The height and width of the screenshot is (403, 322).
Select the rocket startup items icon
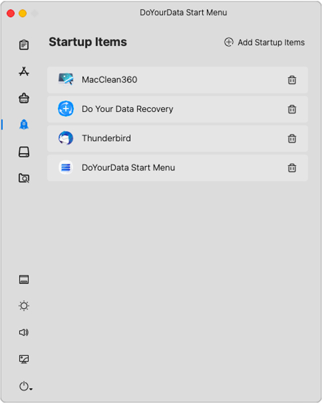pyautogui.click(x=24, y=125)
